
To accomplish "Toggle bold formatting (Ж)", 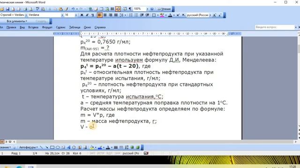I will [82, 15].
